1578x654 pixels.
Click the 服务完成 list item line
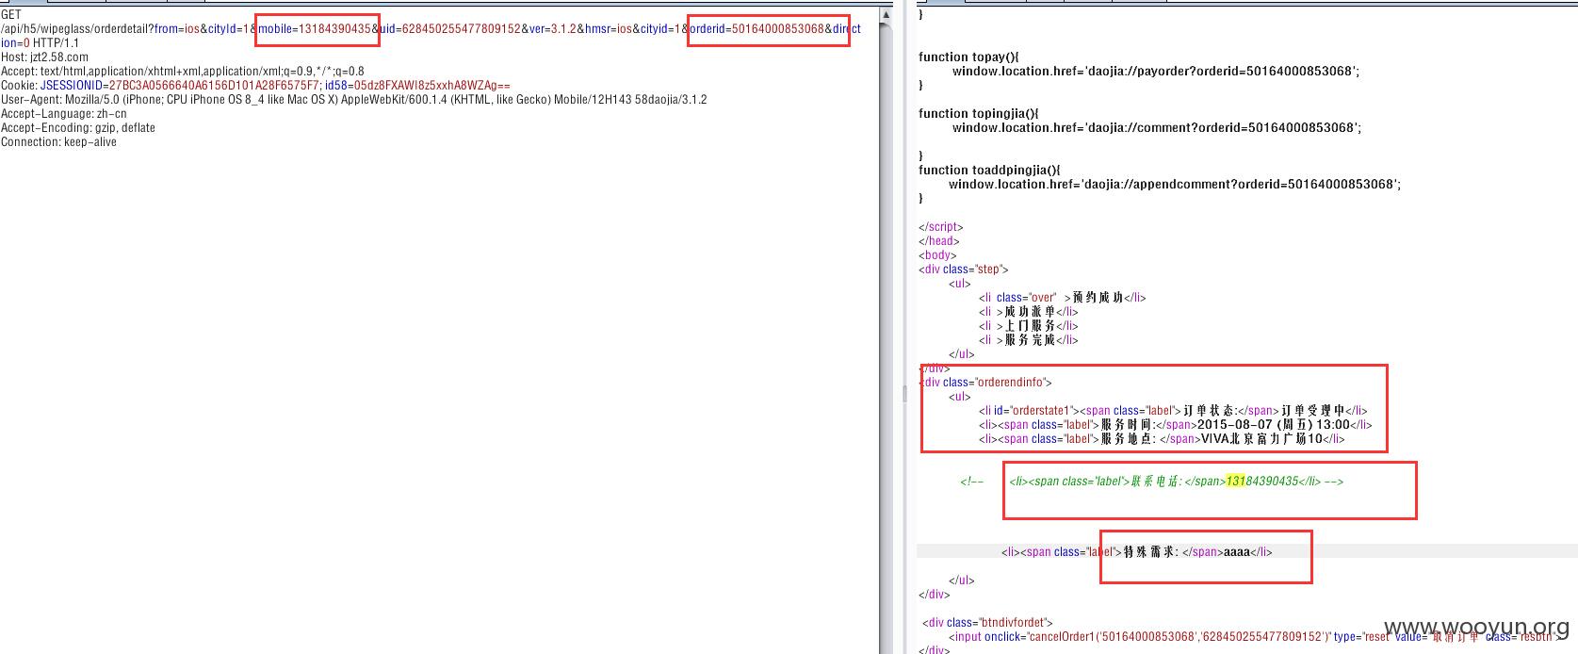tap(1028, 340)
